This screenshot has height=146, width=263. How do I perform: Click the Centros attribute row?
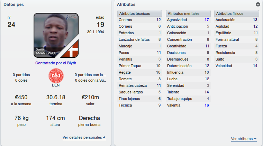tap(140, 20)
